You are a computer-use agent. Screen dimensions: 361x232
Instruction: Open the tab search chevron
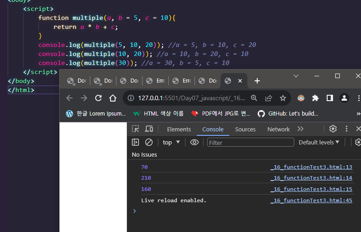(296, 76)
